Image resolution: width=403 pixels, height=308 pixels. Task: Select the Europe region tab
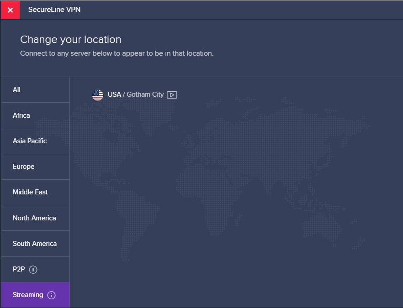[35, 167]
